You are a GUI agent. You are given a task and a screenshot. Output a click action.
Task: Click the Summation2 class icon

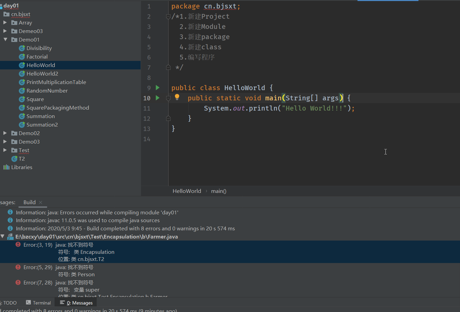click(22, 125)
